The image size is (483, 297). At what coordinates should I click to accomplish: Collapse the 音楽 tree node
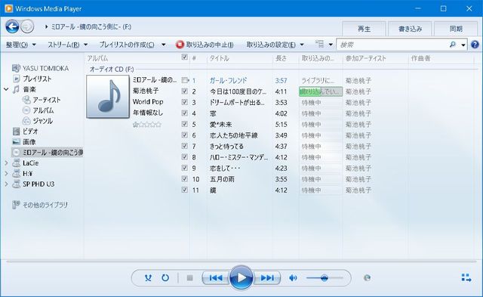[x=6, y=89]
